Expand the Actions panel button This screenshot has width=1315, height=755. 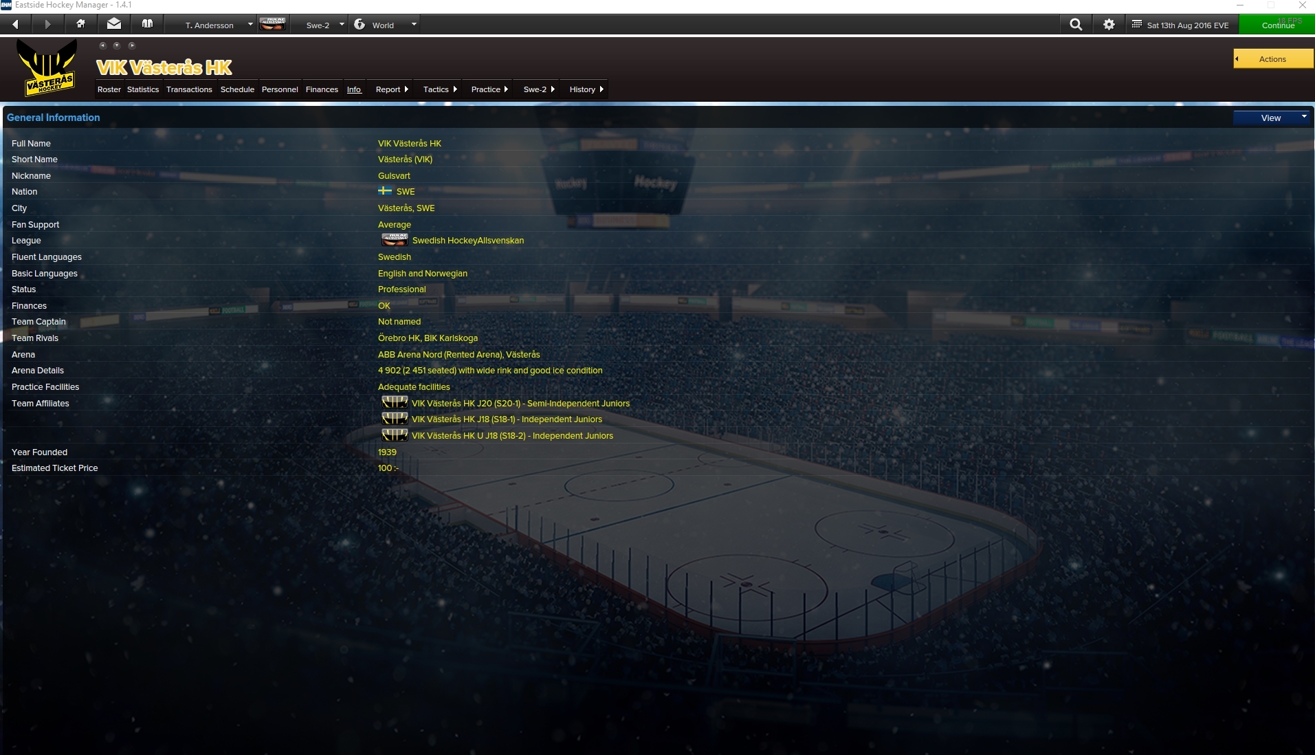[x=1273, y=59]
